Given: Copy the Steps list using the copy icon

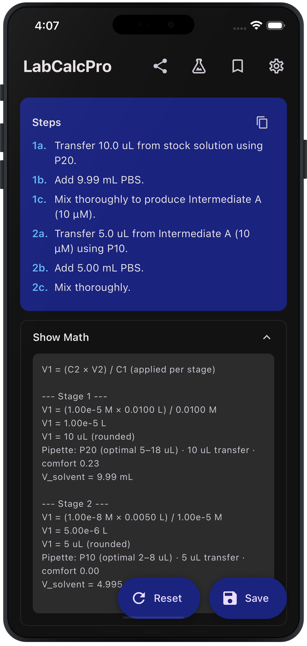Looking at the screenshot, I should point(262,122).
